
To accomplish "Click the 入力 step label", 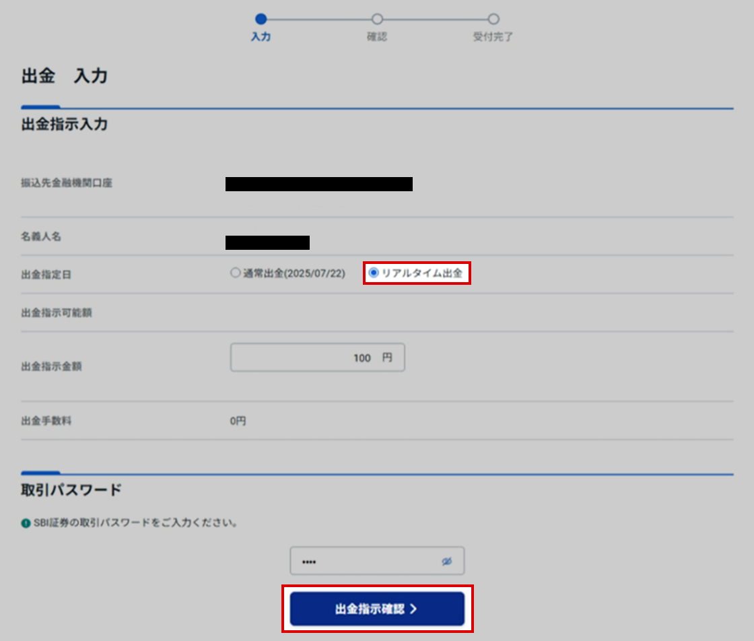I will pyautogui.click(x=261, y=37).
